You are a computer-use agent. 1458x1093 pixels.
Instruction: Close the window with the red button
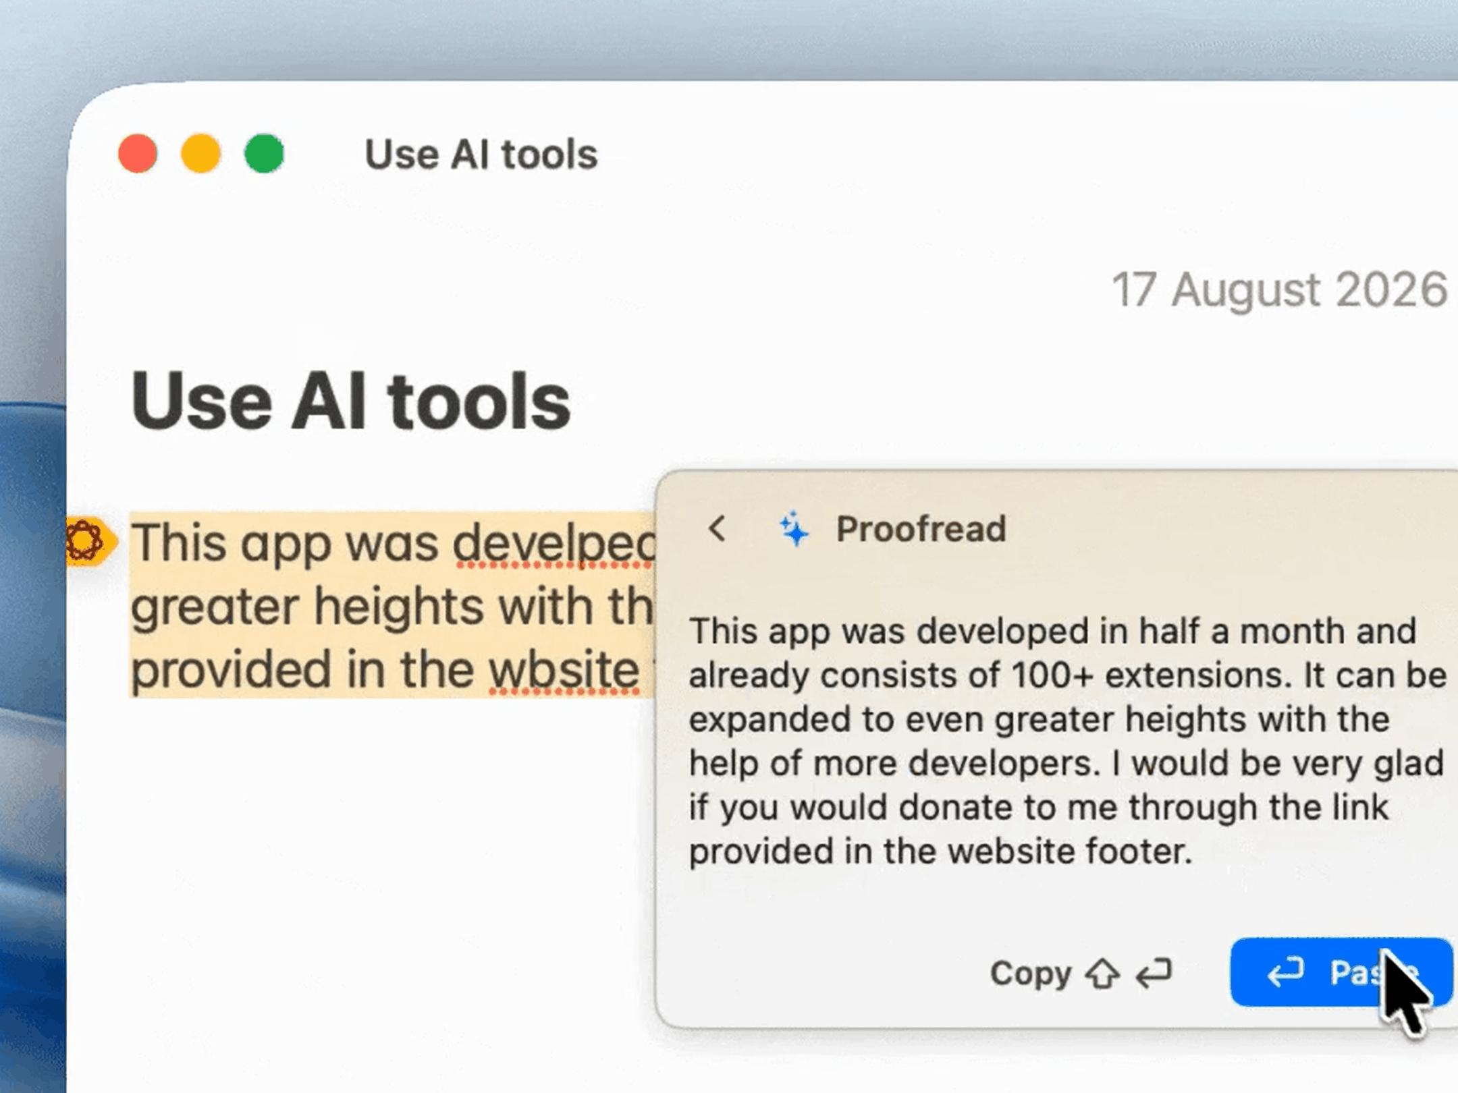pyautogui.click(x=138, y=154)
